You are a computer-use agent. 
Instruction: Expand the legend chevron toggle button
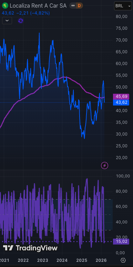tap(7, 21)
